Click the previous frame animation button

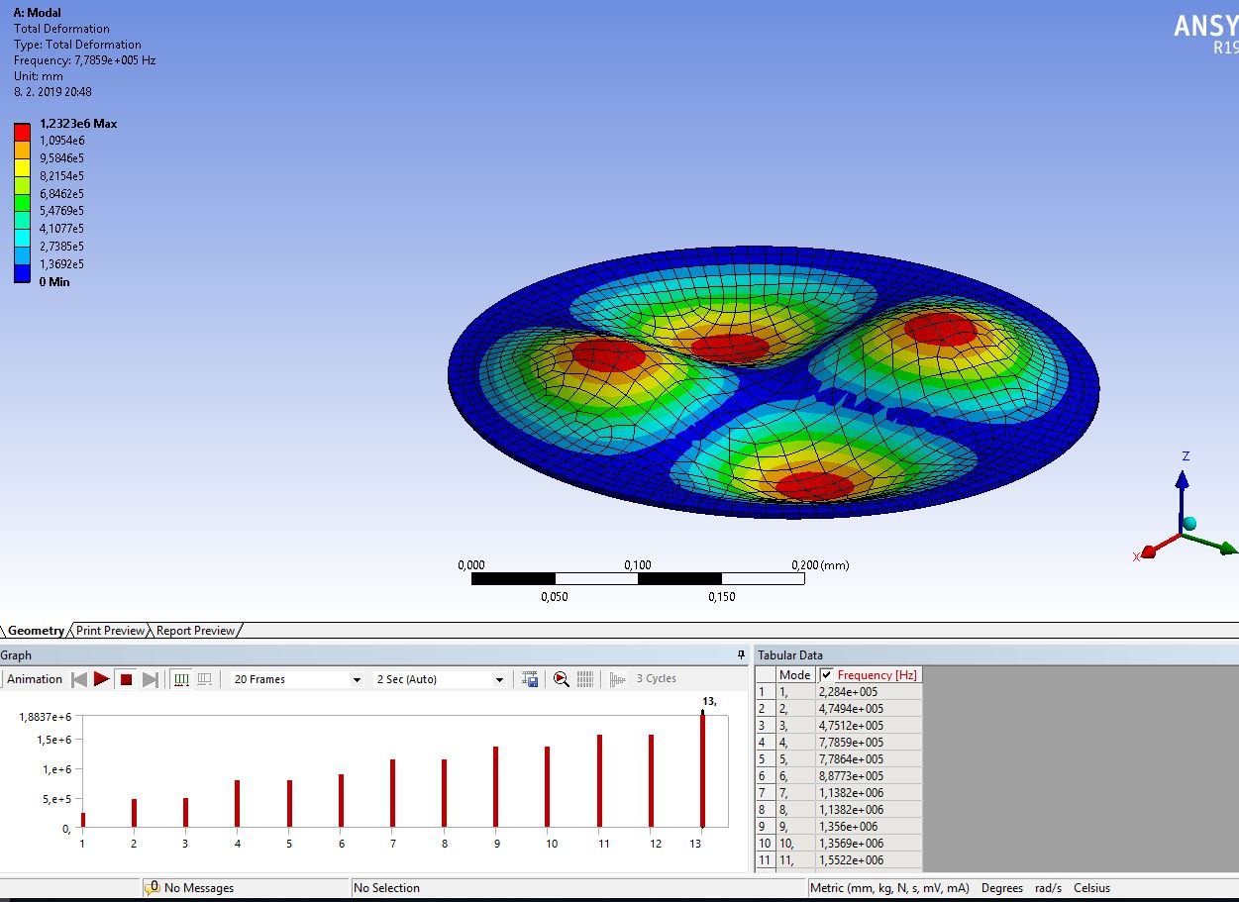click(x=79, y=679)
